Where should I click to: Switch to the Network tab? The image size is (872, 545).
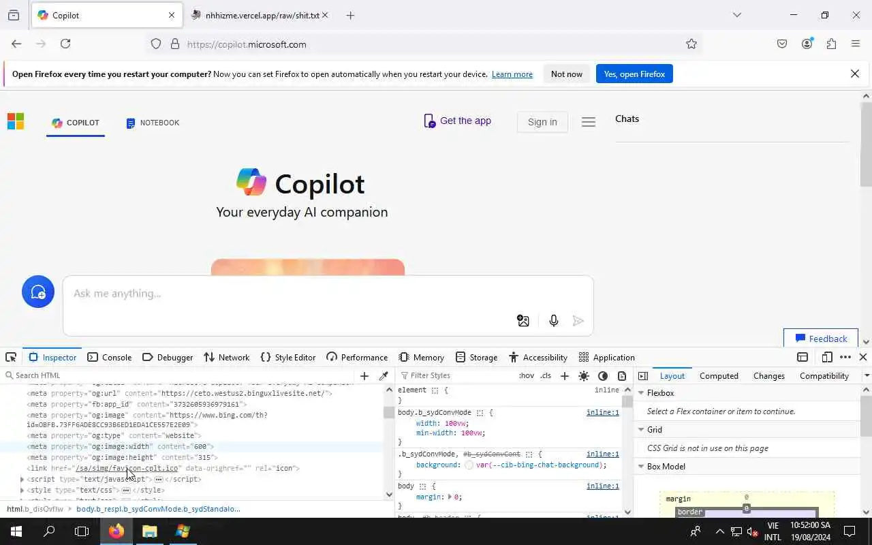pos(227,357)
